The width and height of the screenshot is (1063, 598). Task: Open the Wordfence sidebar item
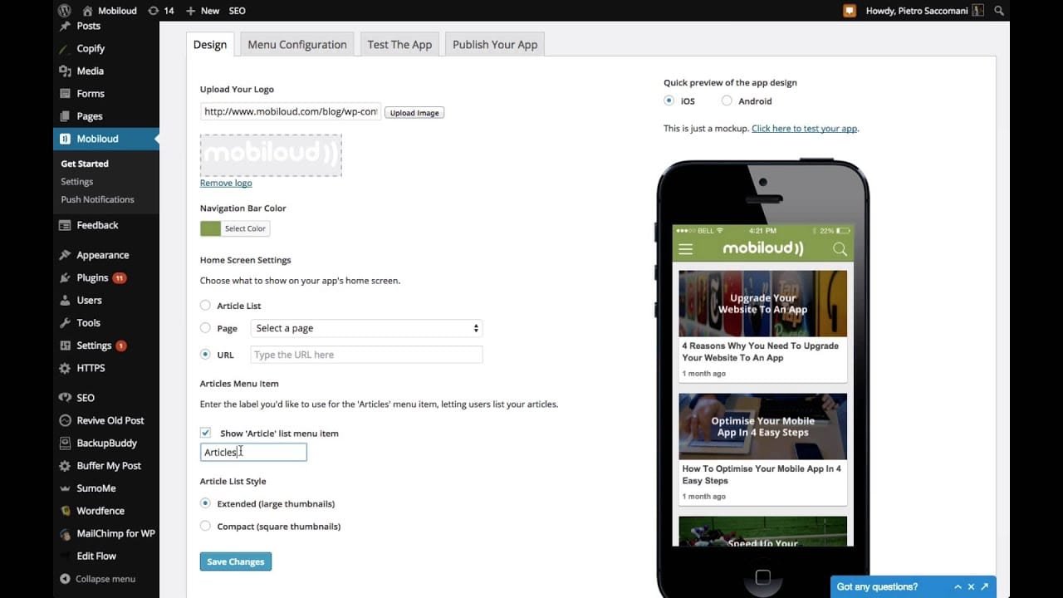click(100, 511)
